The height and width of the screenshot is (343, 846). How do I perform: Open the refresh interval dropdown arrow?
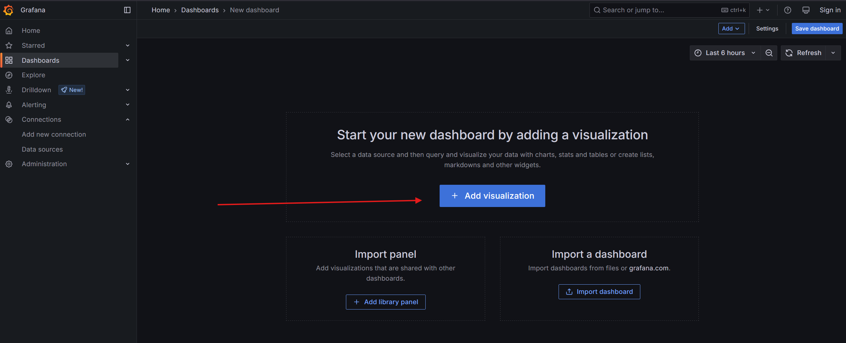(x=833, y=53)
